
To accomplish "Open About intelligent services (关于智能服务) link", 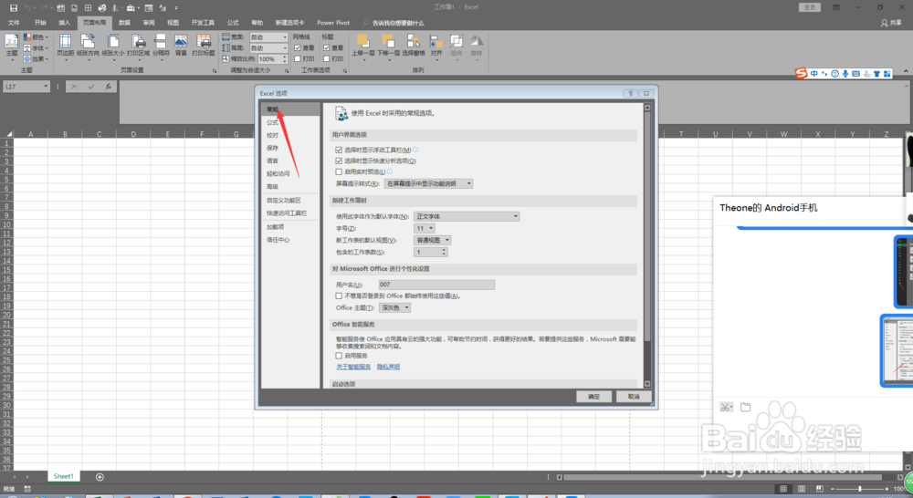I will [353, 367].
